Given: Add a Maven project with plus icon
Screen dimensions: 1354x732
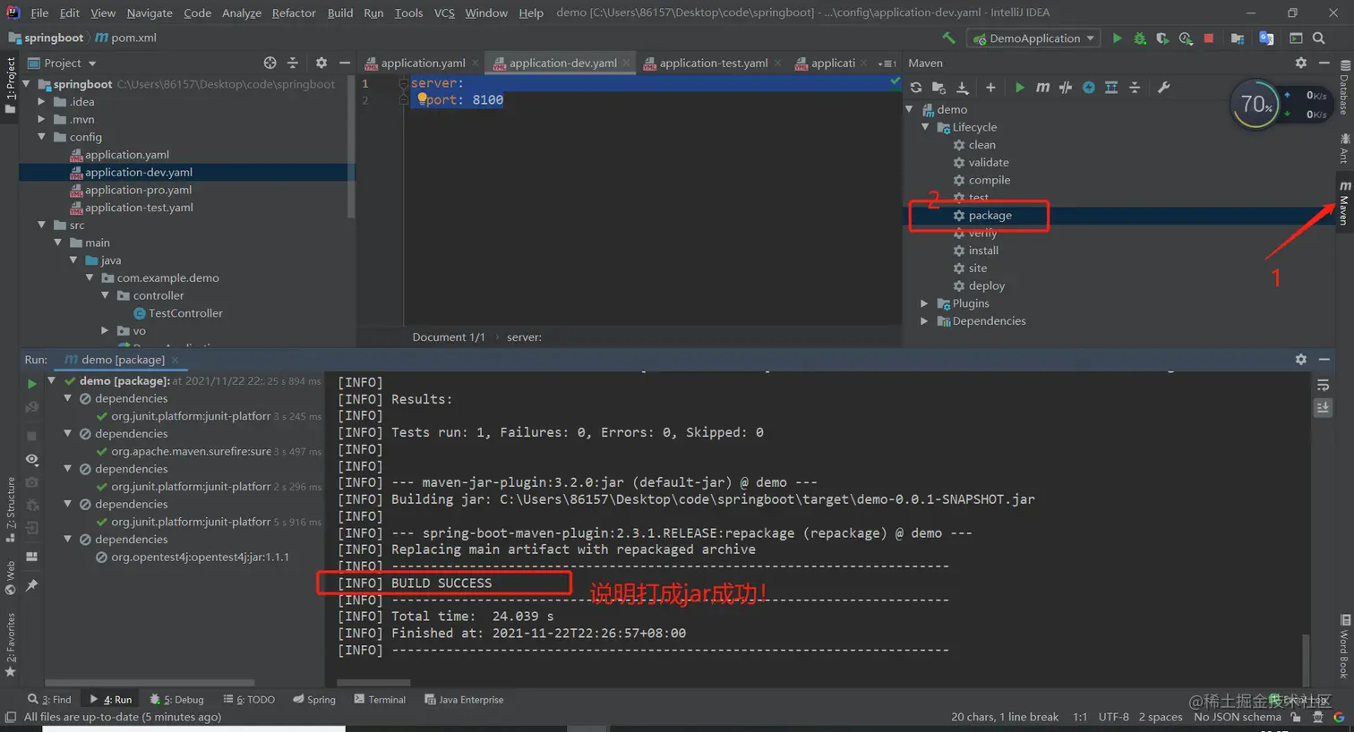Looking at the screenshot, I should point(990,88).
